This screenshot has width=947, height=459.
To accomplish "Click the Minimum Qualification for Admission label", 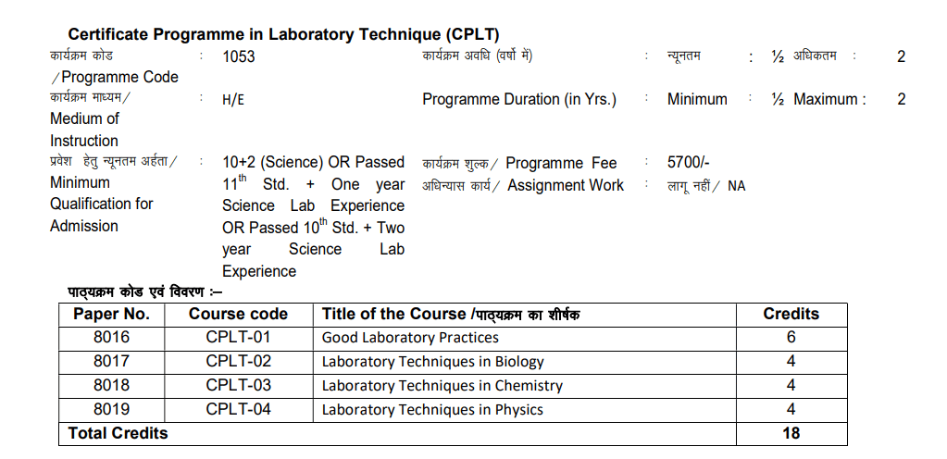I will (101, 204).
